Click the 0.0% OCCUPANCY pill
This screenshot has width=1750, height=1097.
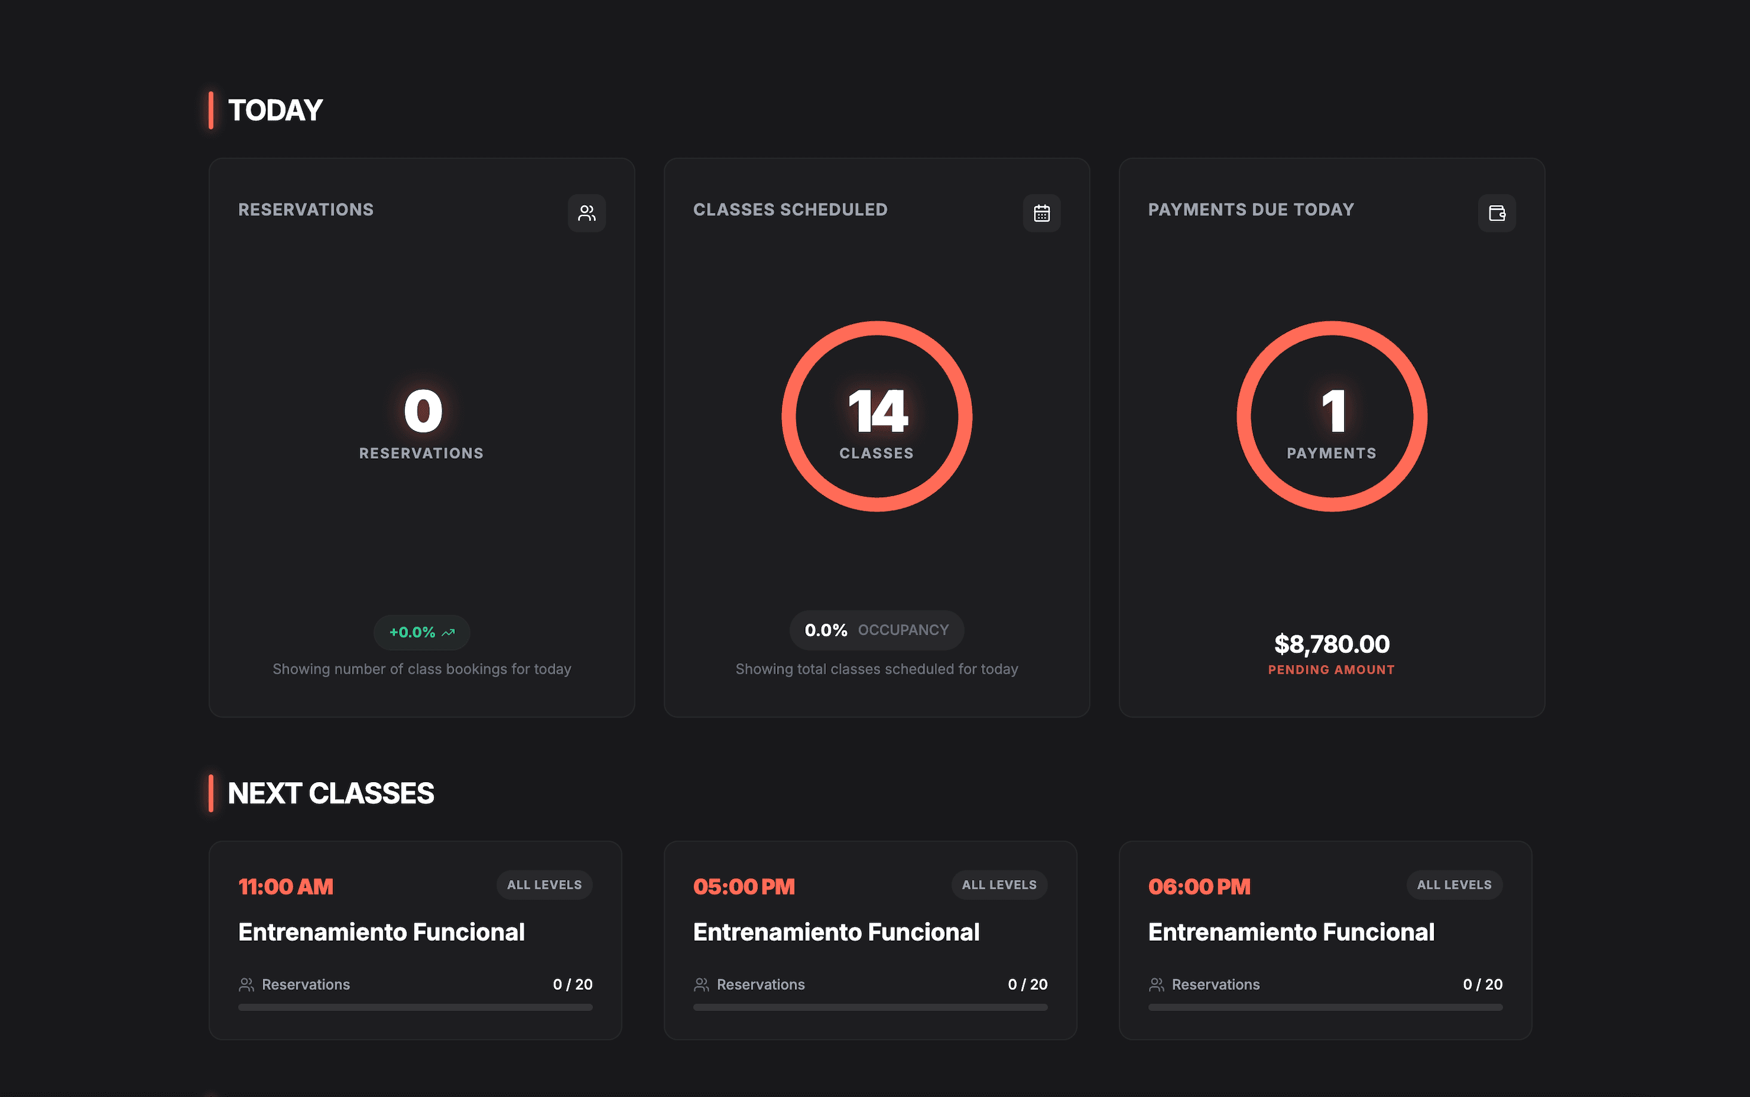tap(876, 630)
